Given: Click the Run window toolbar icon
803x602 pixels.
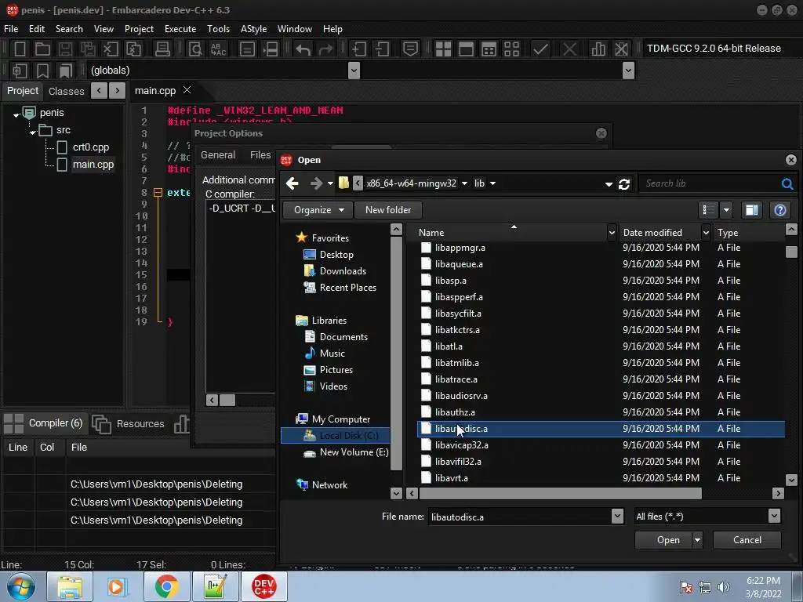Looking at the screenshot, I should coord(466,49).
